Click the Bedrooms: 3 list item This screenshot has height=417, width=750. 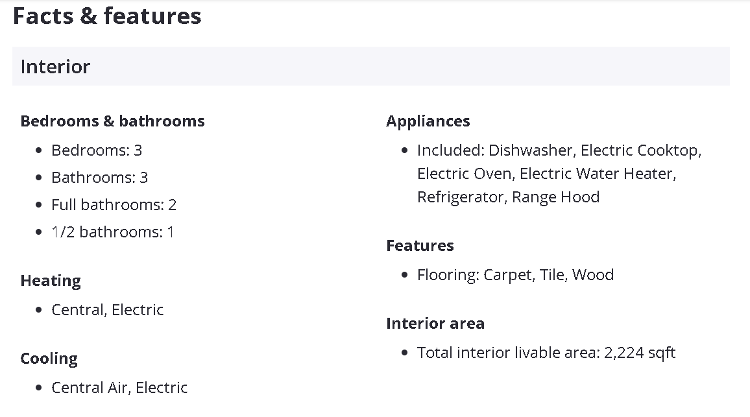point(97,150)
